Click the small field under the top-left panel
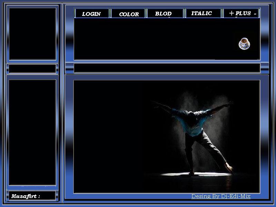The width and height of the screenshot is (276, 207). (x=32, y=68)
